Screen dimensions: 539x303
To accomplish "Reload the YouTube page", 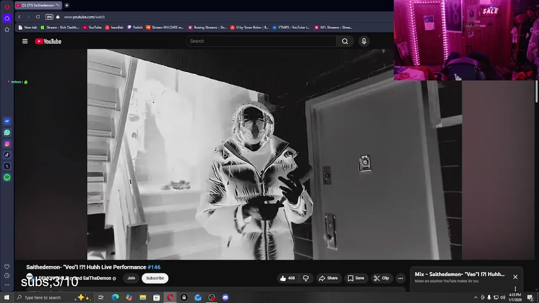I will pos(38,17).
